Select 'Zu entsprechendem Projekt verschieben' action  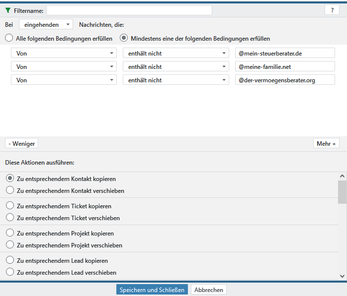tap(9, 245)
